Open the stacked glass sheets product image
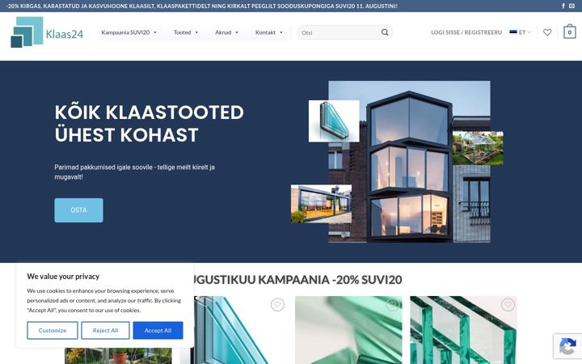The image size is (582, 364). [464, 330]
